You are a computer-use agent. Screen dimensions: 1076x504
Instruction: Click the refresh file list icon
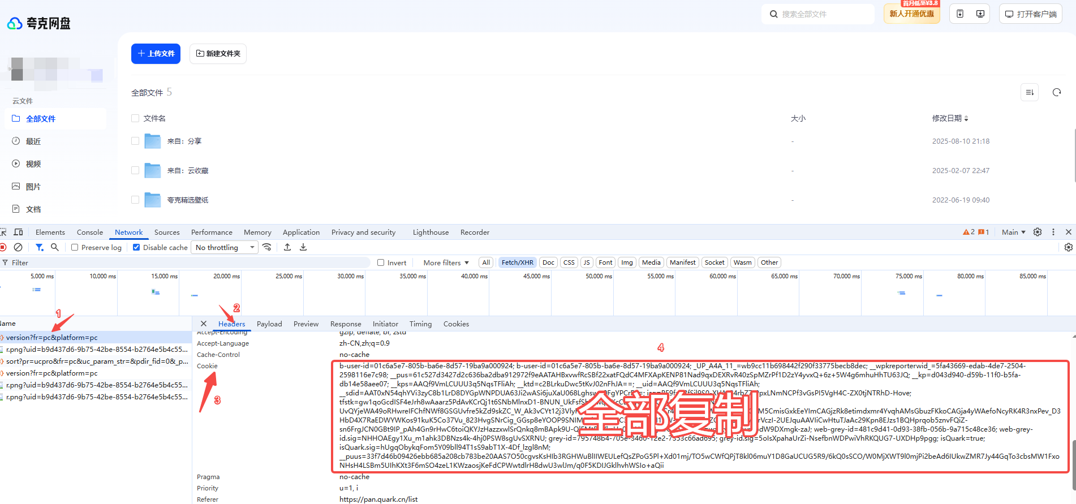click(1056, 92)
